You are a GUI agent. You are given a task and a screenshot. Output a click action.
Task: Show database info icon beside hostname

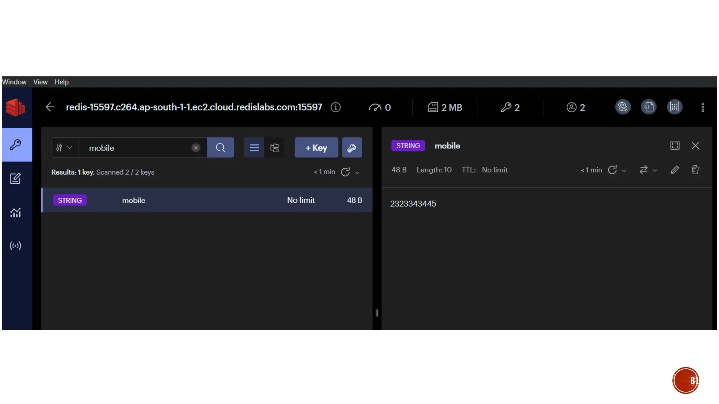coord(336,107)
